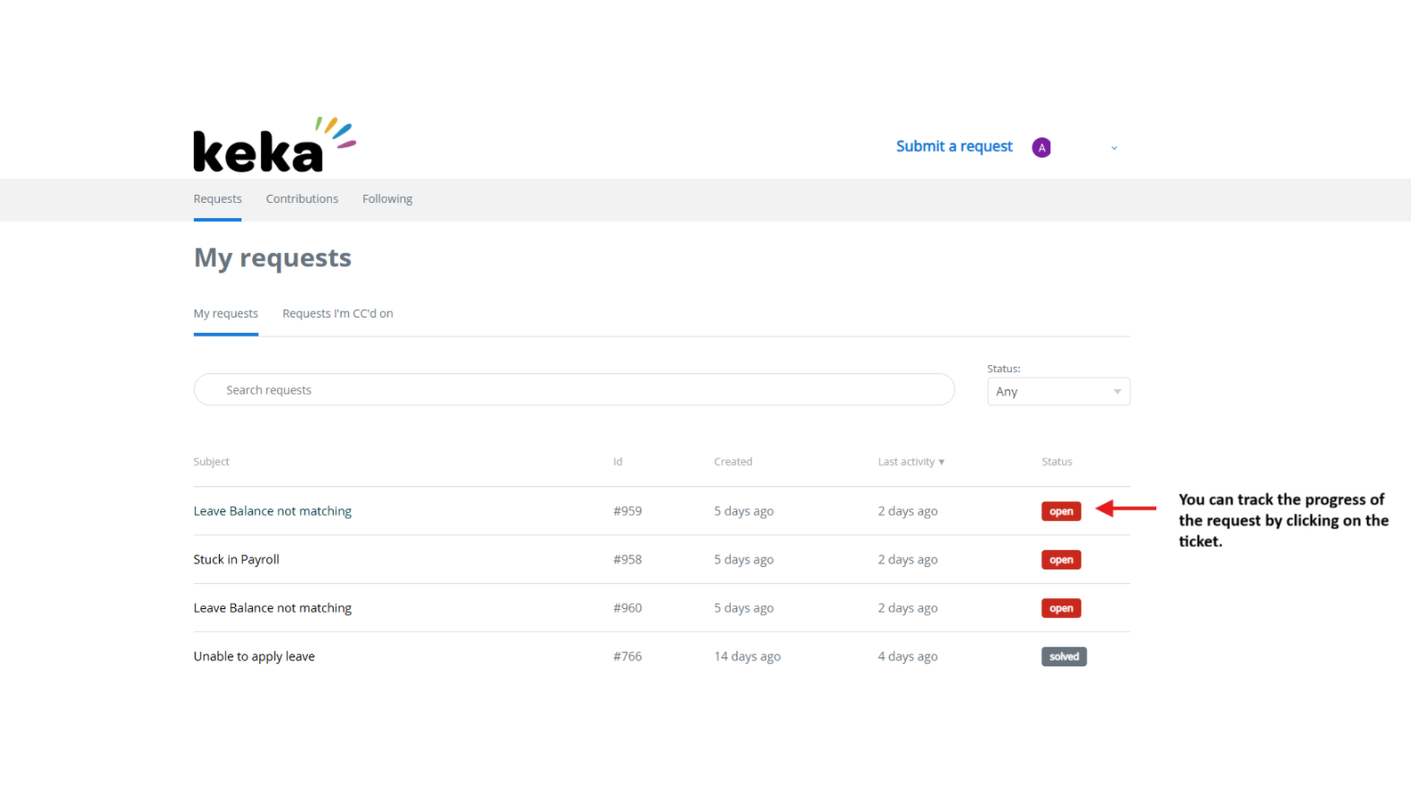Click open status badge for ticket #959
1411x793 pixels.
point(1060,511)
